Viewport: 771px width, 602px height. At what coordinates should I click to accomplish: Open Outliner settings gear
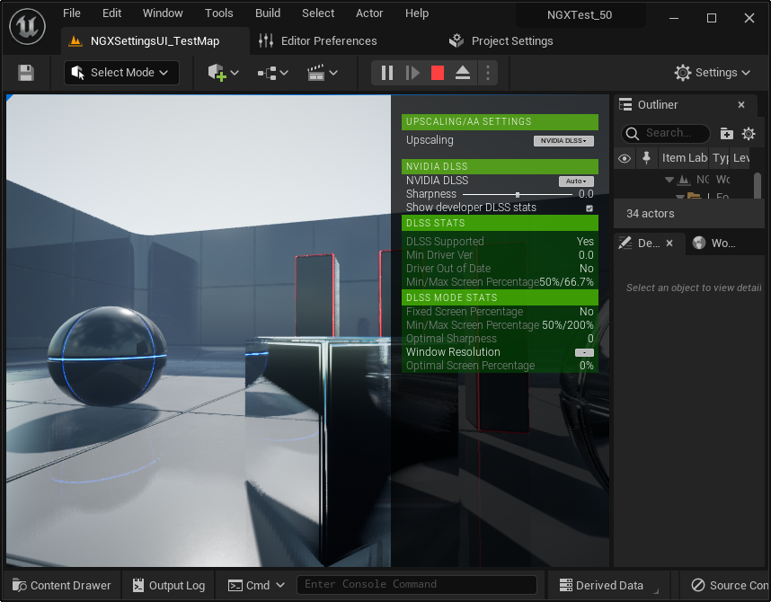click(x=749, y=133)
